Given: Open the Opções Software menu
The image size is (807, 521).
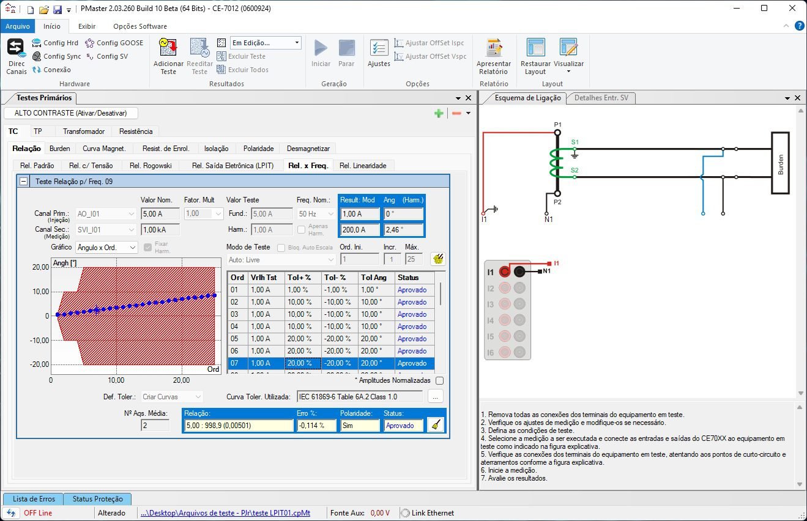Looking at the screenshot, I should 139,26.
